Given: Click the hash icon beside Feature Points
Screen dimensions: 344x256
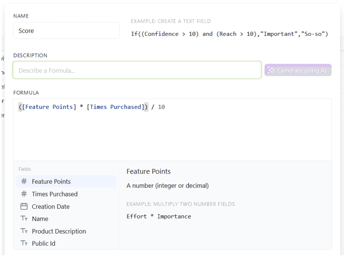Looking at the screenshot, I should (x=24, y=182).
